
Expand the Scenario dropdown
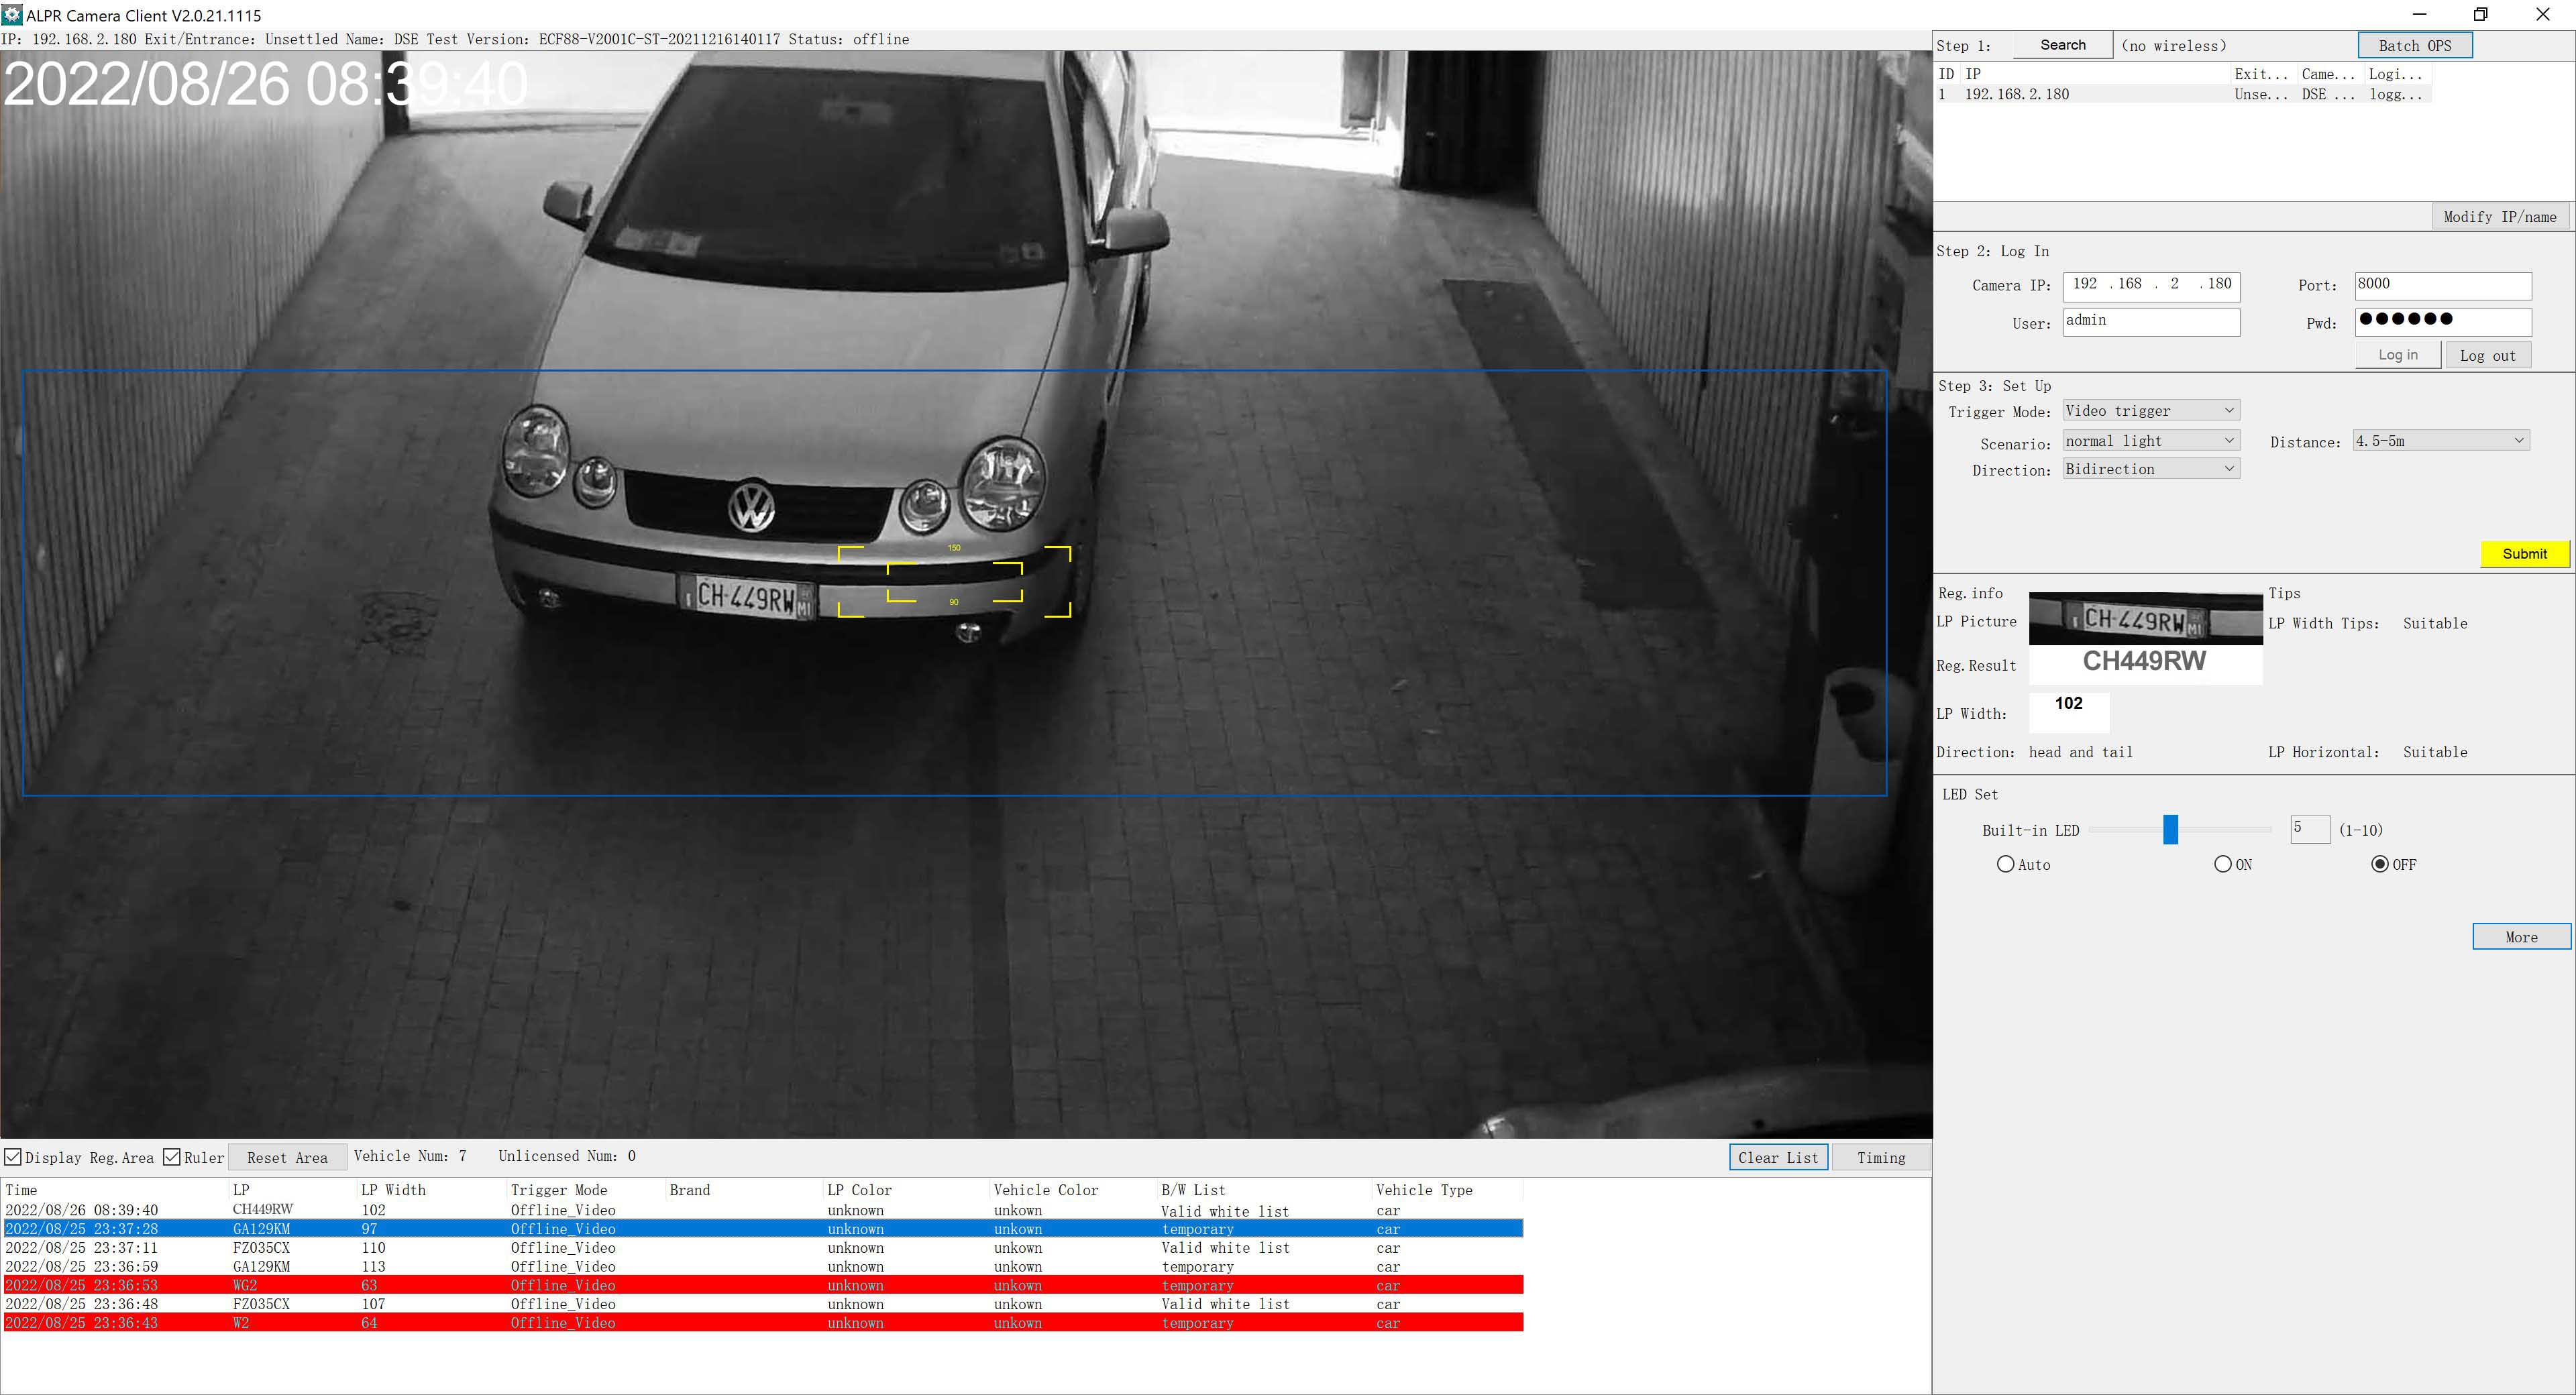click(2150, 441)
